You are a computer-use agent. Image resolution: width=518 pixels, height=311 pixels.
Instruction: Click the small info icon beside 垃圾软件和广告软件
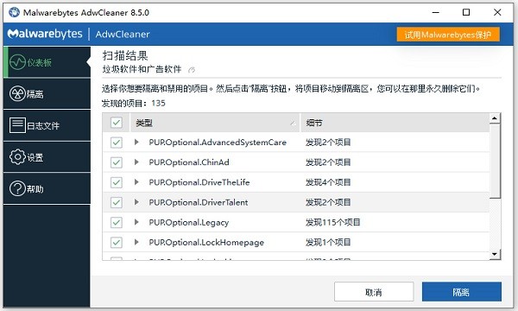click(192, 70)
